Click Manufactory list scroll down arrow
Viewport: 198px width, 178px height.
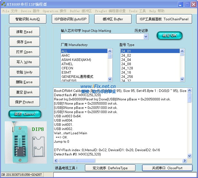pos(110,79)
